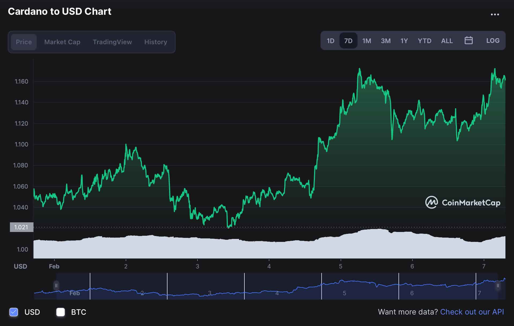This screenshot has width=514, height=326.
Task: Open the TradingView tab
Action: 112,42
